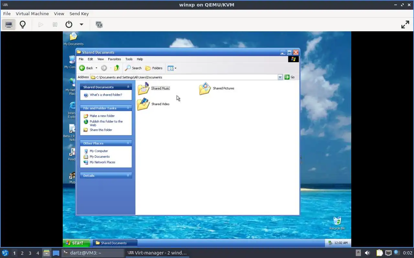Image resolution: width=414 pixels, height=258 pixels.
Task: Open the host application menu launcher
Action: pyautogui.click(x=5, y=253)
